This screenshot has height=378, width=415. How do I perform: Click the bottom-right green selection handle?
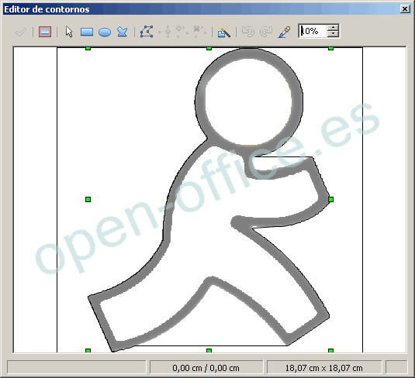click(330, 351)
